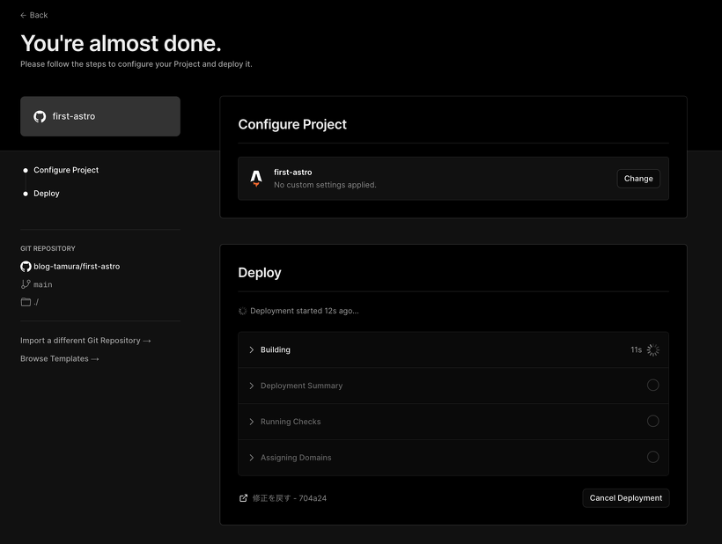The image size is (722, 544).
Task: Click the git branch icon next to main
Action: (x=26, y=284)
